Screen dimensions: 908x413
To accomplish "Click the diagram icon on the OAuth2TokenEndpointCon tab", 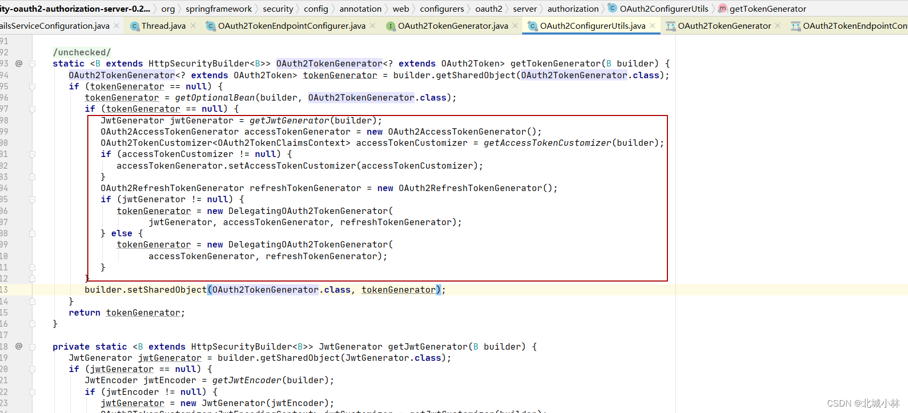I will coord(796,26).
